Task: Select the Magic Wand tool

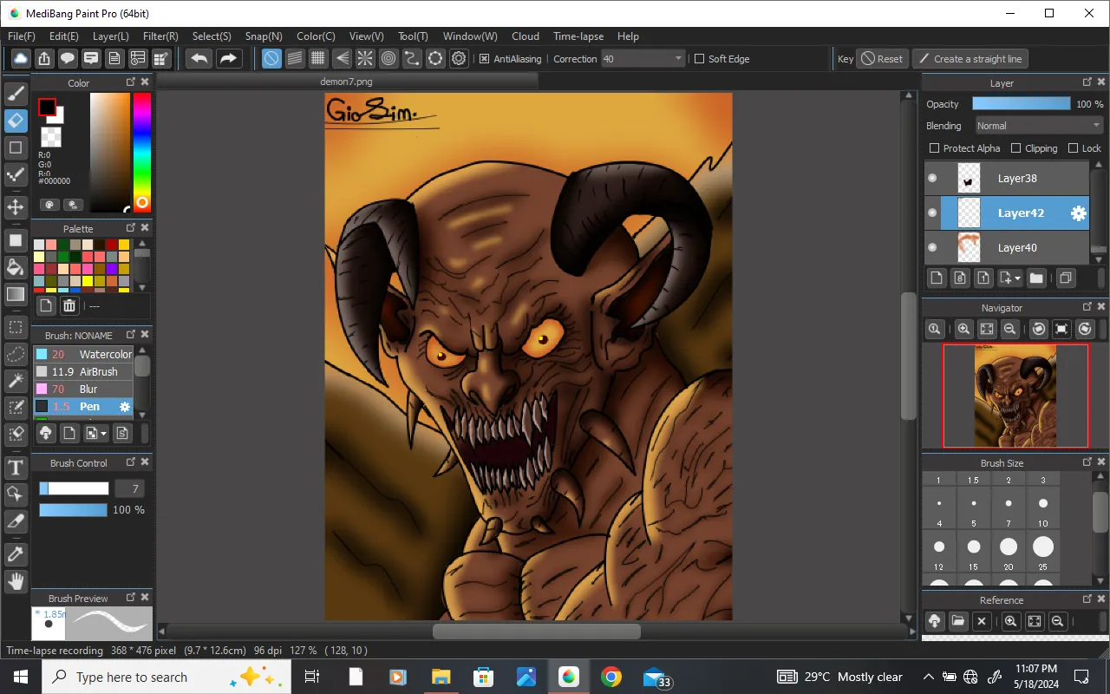Action: 16,381
